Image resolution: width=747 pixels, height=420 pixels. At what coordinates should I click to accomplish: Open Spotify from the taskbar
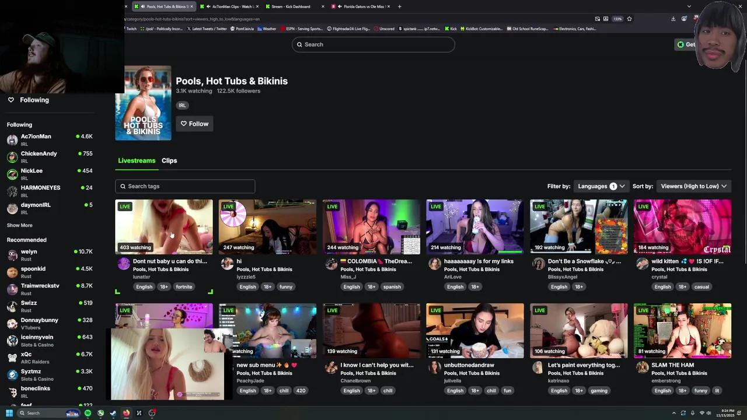[88, 413]
